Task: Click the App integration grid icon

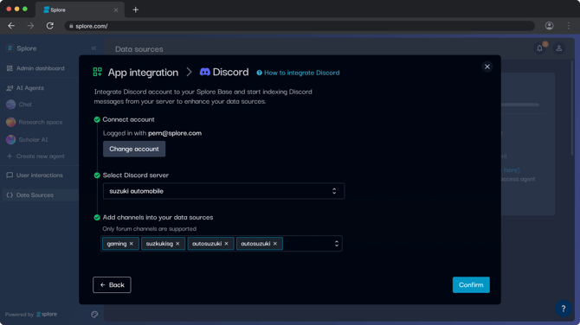Action: 97,72
